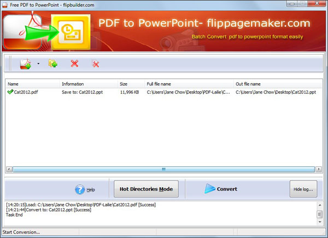Viewport: 328px width, 238px height.
Task: Click the window title bar app icon
Action: 5,5
